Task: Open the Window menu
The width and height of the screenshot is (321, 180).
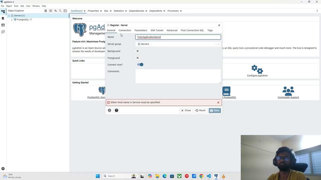Action: pos(36,6)
